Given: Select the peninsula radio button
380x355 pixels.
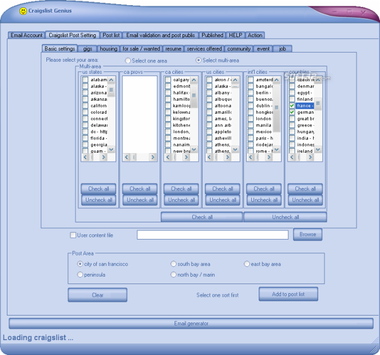Looking at the screenshot, I should click(x=80, y=274).
